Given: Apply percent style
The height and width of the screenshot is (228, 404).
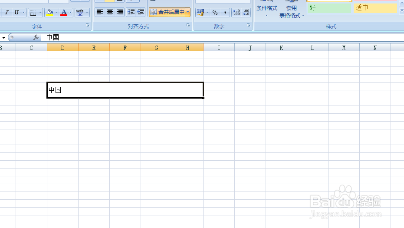Looking at the screenshot, I should pyautogui.click(x=215, y=13).
